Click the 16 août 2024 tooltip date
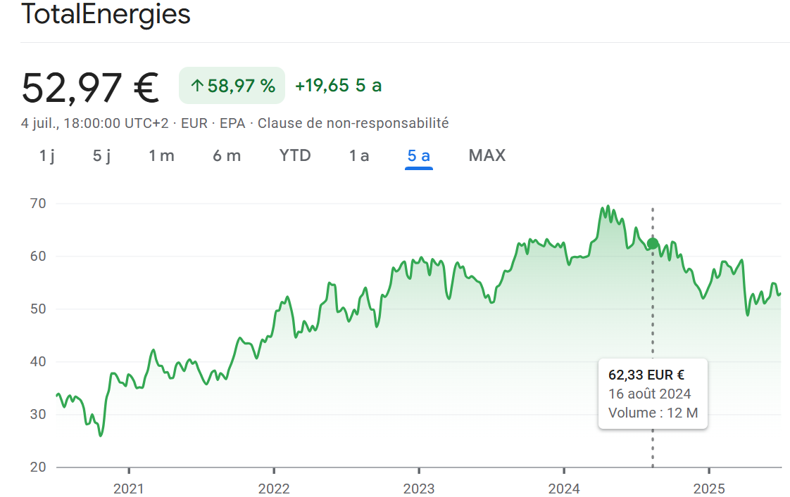The image size is (790, 497). click(x=649, y=394)
